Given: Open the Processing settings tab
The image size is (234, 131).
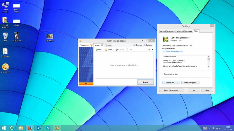Looking at the screenshot, I should [171, 31].
